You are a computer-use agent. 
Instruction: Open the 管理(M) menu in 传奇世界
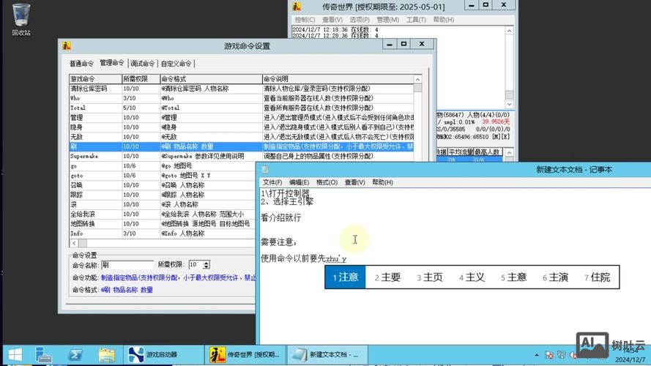pos(387,20)
